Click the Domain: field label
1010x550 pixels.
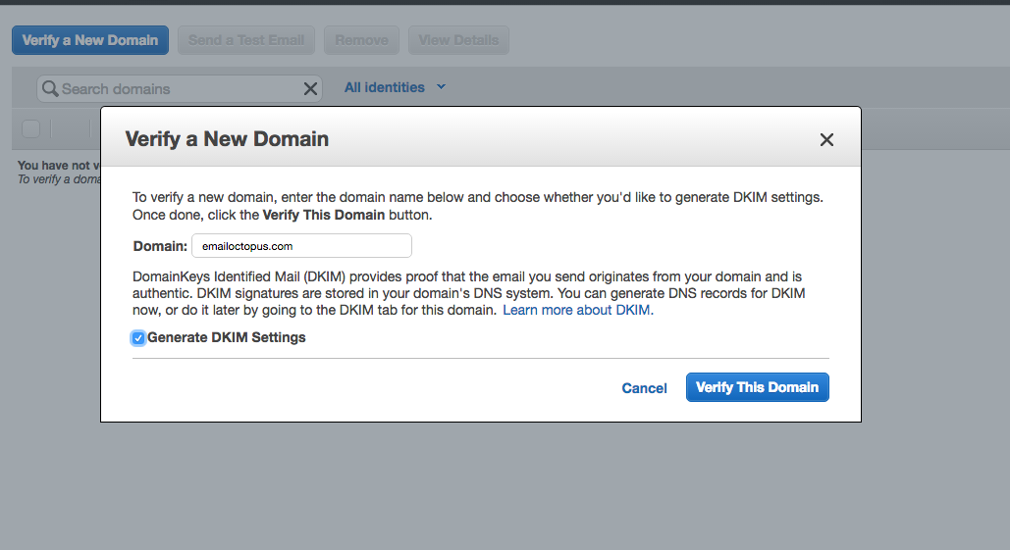coord(160,246)
